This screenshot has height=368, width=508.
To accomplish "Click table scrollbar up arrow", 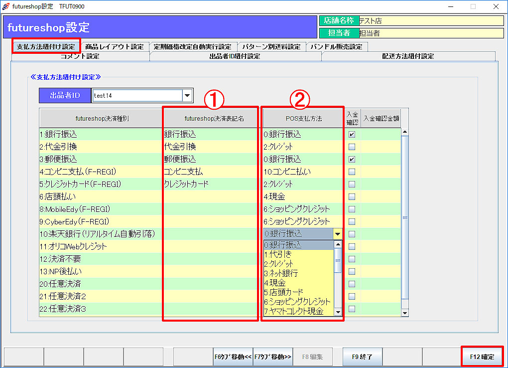I will pos(404,132).
